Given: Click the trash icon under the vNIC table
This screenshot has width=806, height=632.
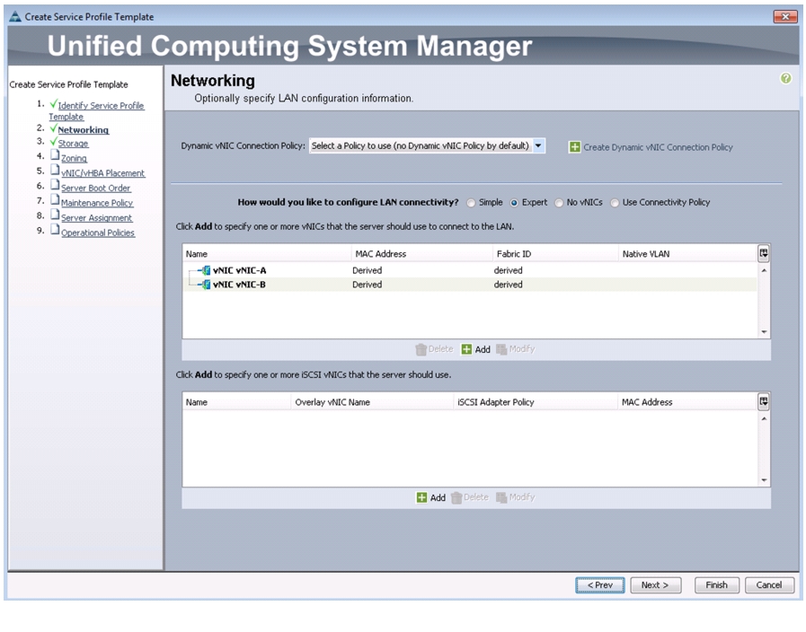Looking at the screenshot, I should tap(421, 349).
